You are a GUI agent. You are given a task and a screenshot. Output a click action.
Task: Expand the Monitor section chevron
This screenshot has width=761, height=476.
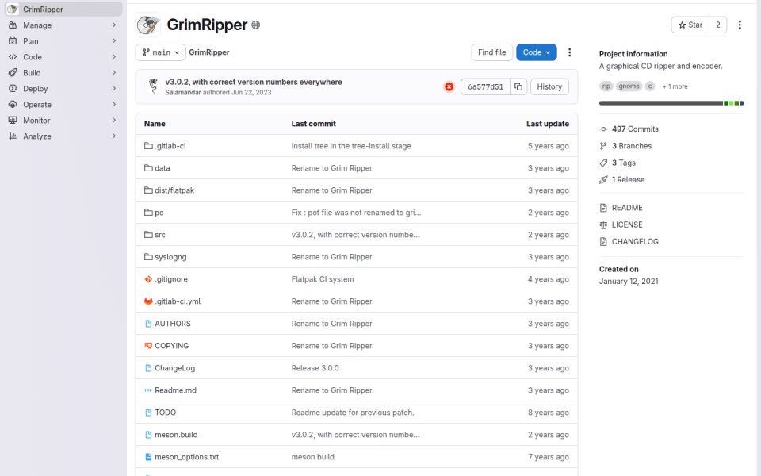(114, 121)
